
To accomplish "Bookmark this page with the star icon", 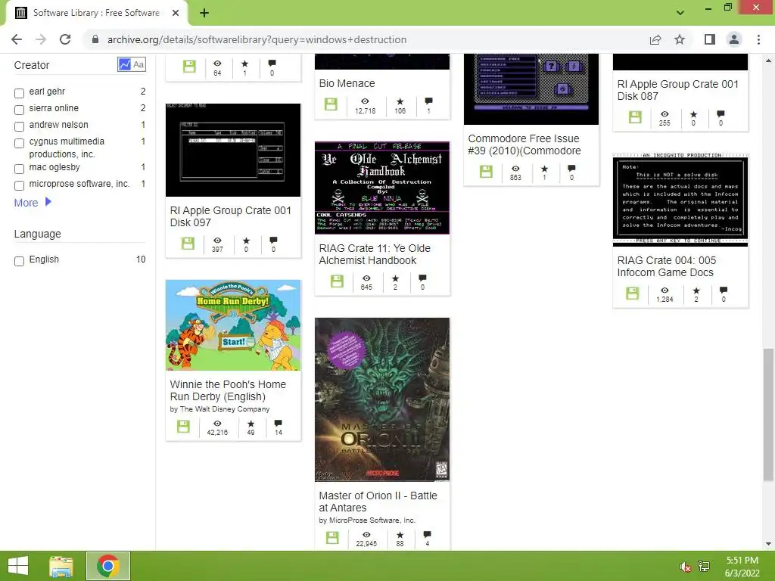I will point(680,39).
